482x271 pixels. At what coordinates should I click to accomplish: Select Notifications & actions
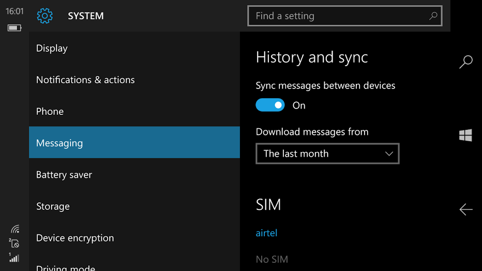(x=85, y=80)
